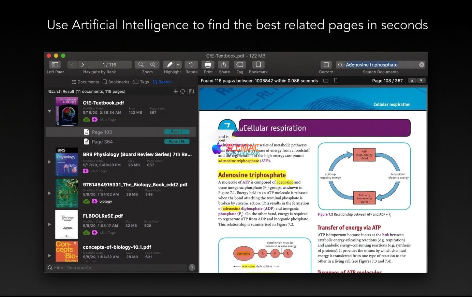Clear the search field text
Image resolution: width=472 pixels, height=297 pixels.
tap(422, 65)
